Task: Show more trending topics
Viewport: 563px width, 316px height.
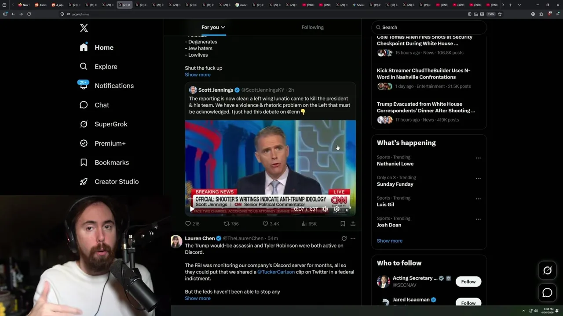Action: tap(389, 241)
